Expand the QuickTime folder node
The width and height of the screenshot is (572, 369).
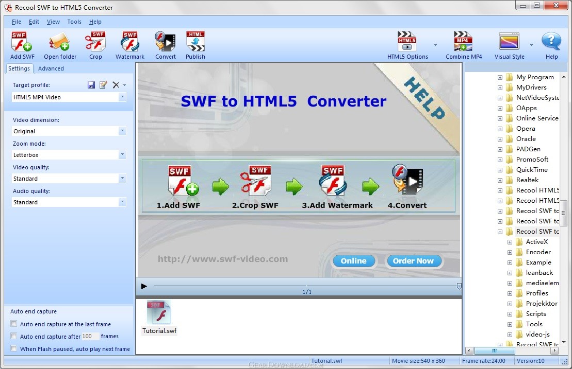(500, 170)
